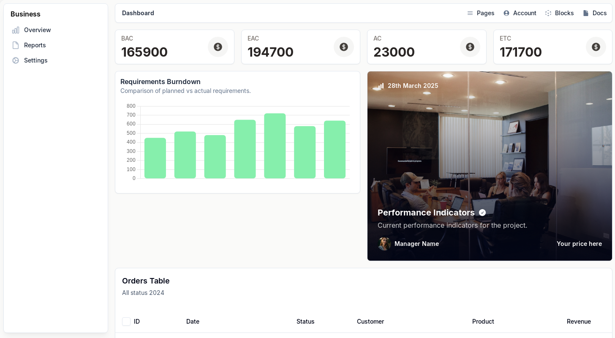Click the Reports document icon in sidebar

pyautogui.click(x=16, y=45)
